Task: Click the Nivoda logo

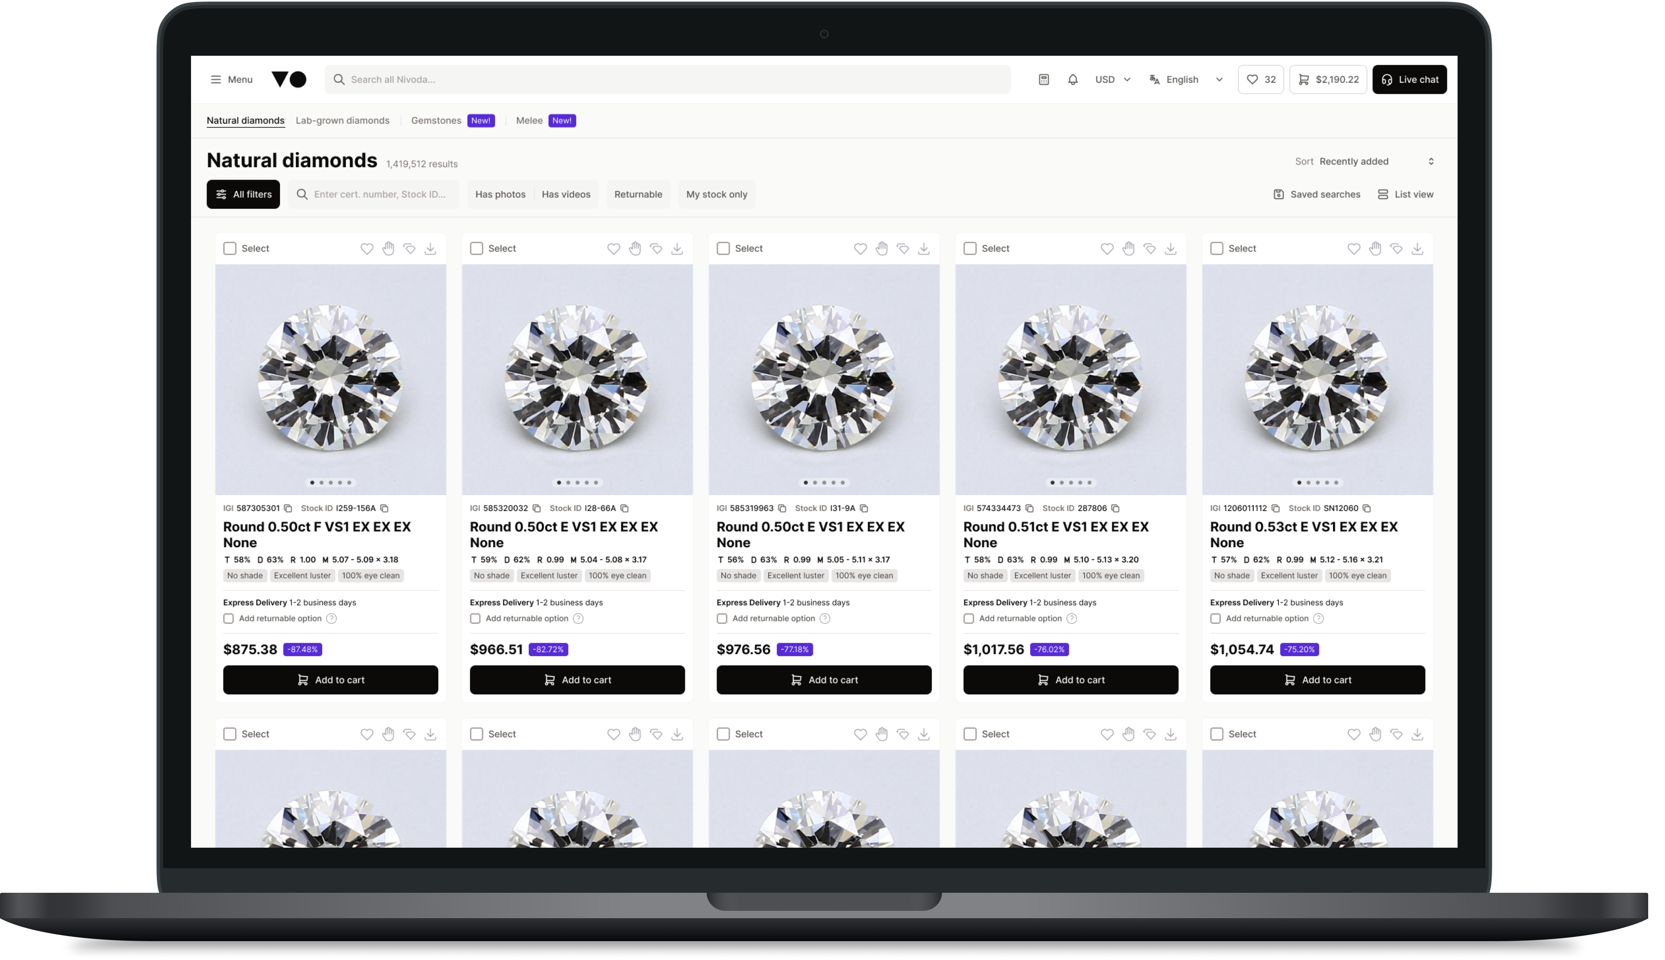Action: tap(289, 79)
